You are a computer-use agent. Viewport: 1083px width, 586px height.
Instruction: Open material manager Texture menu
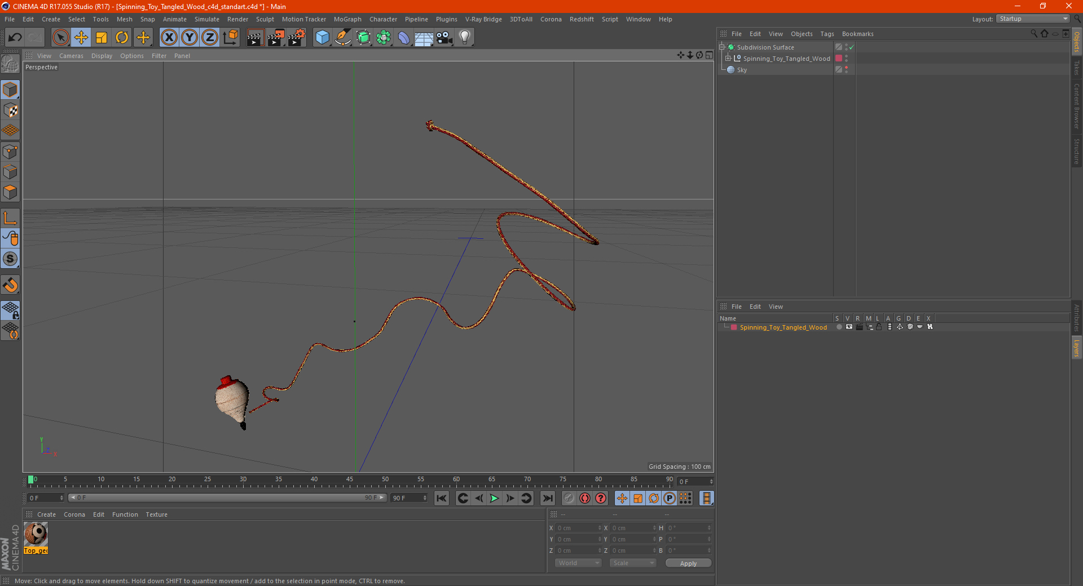tap(156, 514)
